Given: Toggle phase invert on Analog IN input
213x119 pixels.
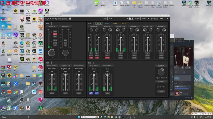Looking at the screenshot, I should pyautogui.click(x=55, y=45).
